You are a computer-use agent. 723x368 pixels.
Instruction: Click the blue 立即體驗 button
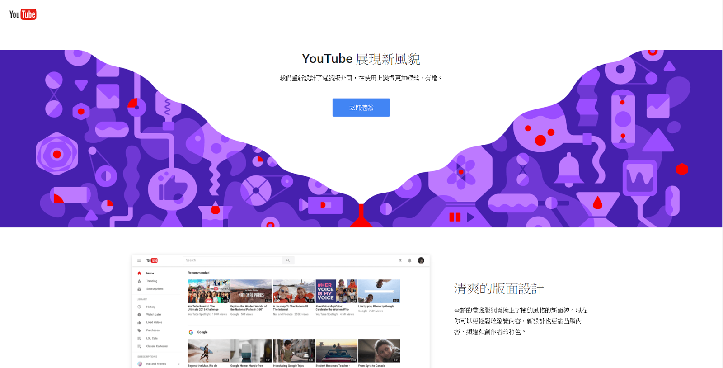point(361,108)
